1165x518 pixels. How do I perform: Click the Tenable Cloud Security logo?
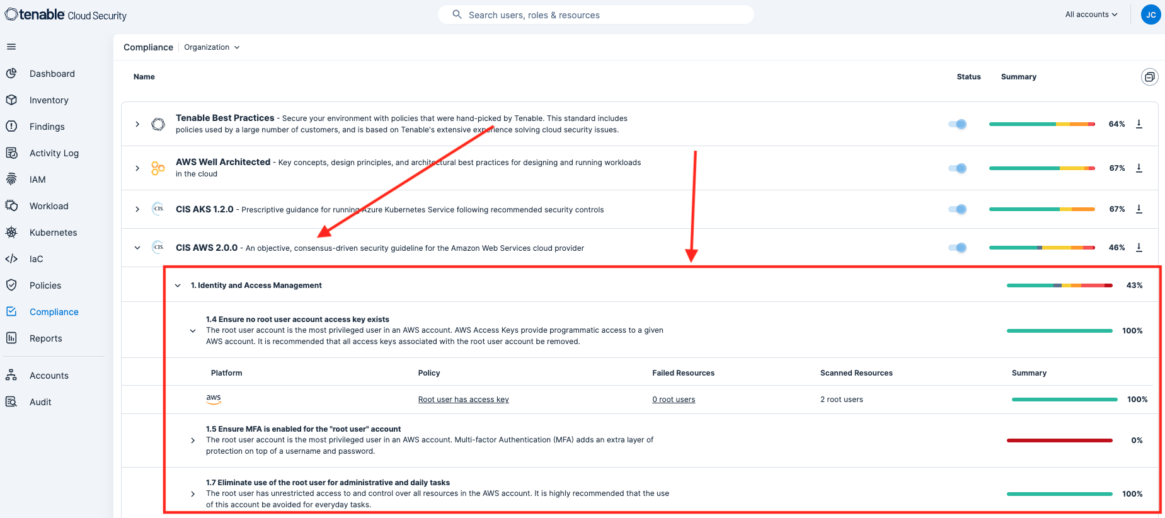(x=66, y=14)
